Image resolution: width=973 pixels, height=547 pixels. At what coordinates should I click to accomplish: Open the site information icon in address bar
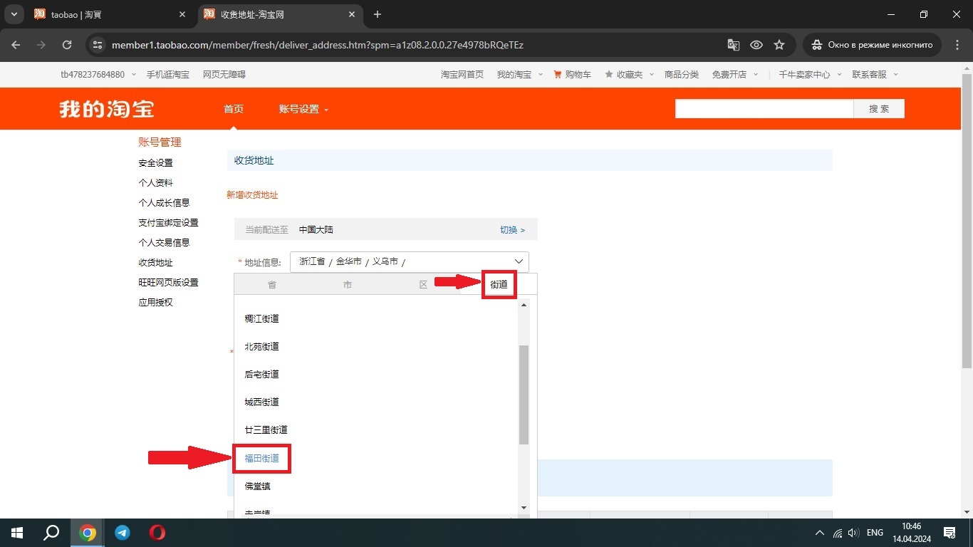tap(98, 45)
